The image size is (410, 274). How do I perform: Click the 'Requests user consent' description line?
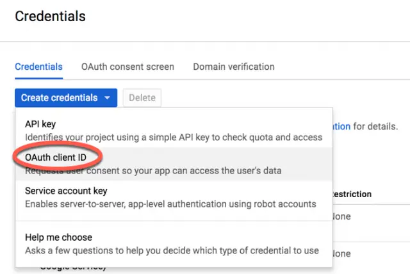[x=154, y=171]
